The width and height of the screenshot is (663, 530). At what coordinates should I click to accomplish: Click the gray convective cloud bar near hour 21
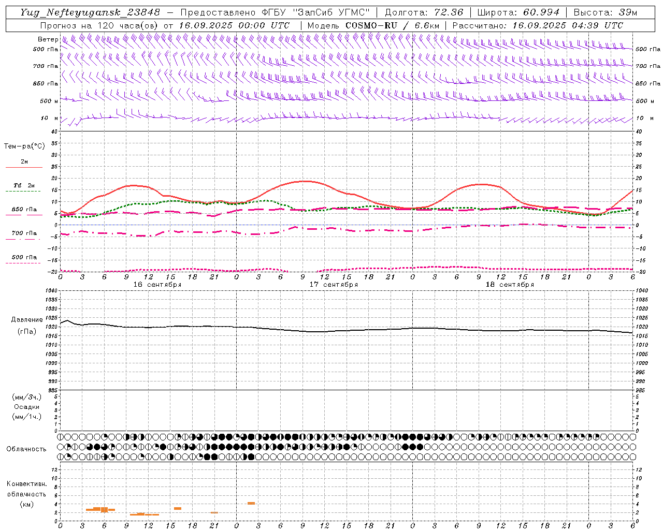214,512
